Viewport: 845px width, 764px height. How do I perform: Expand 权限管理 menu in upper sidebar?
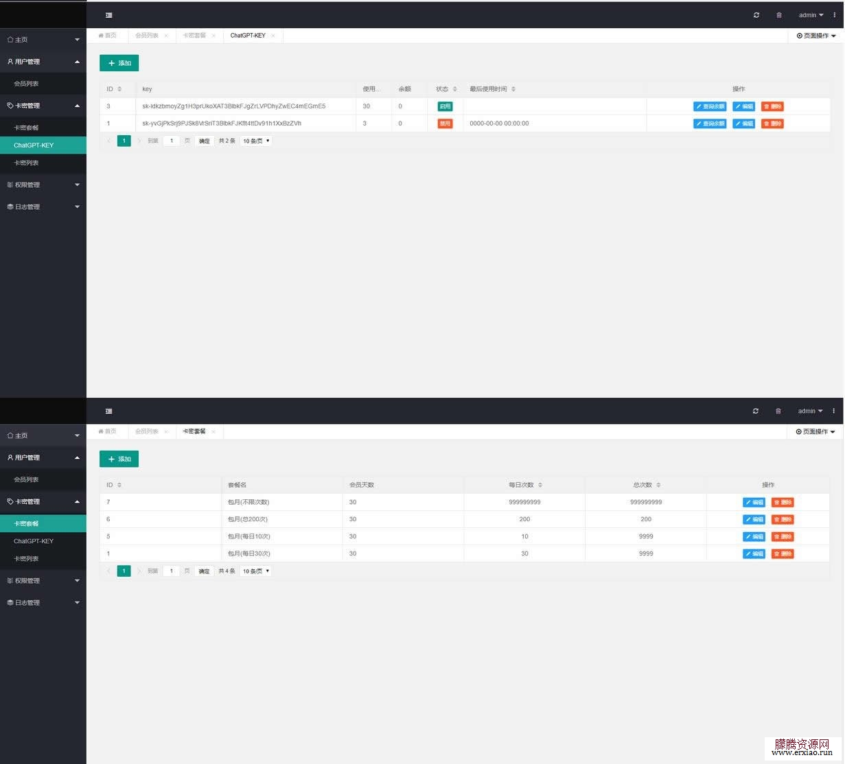[x=43, y=184]
